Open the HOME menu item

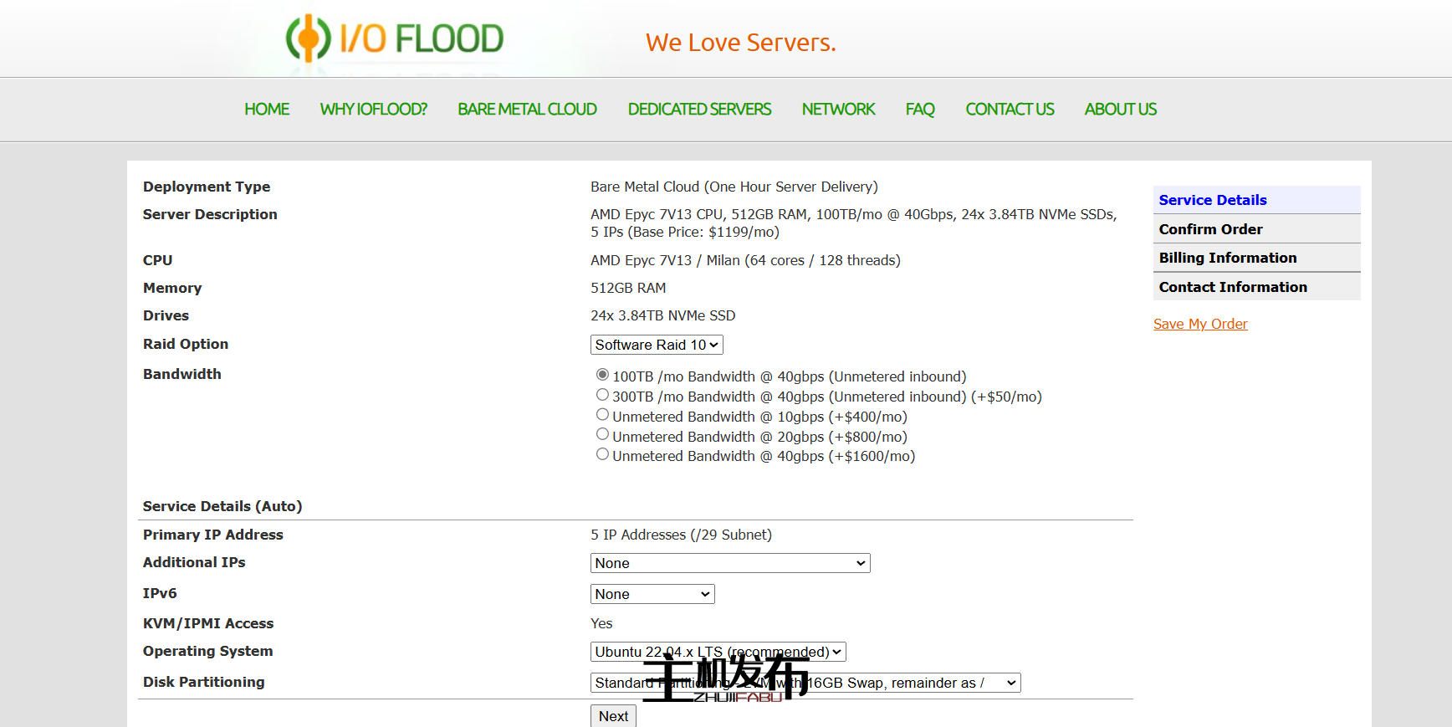(267, 110)
